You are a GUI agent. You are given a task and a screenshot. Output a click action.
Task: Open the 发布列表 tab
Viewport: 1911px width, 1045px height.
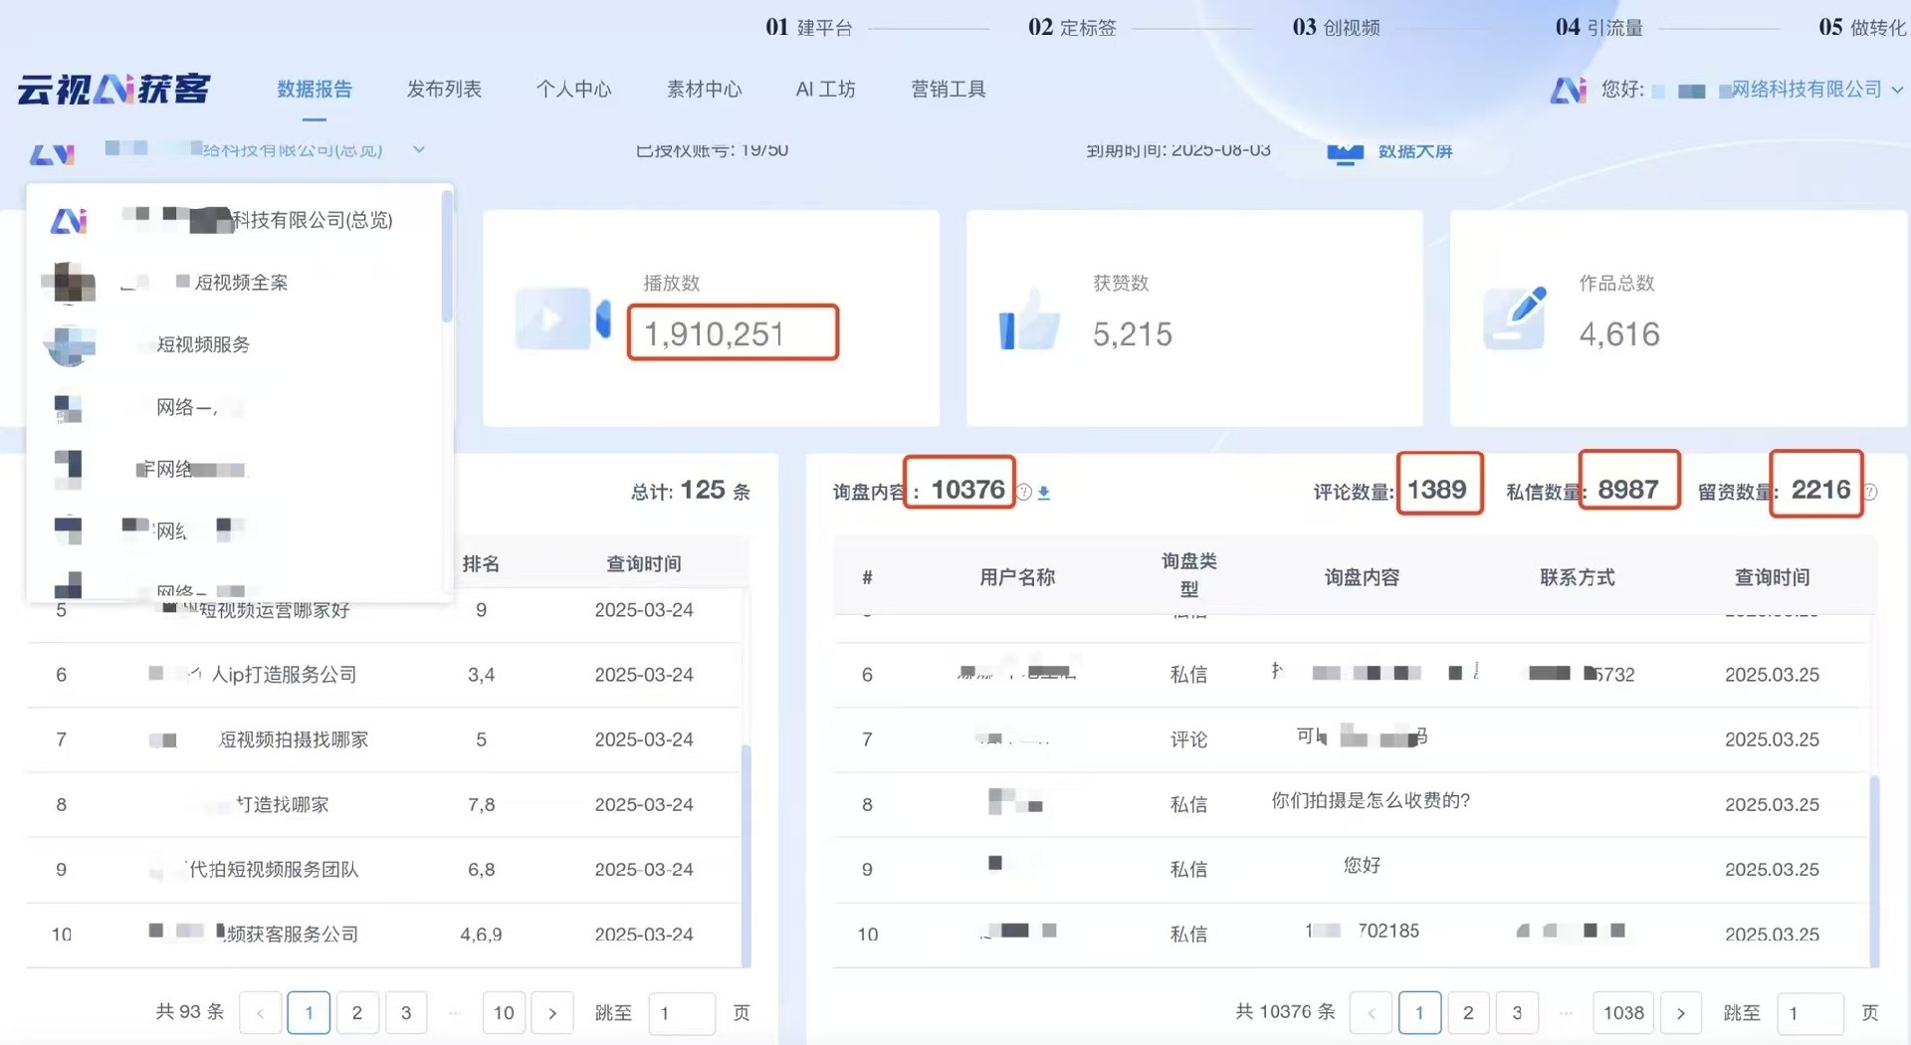click(x=444, y=90)
